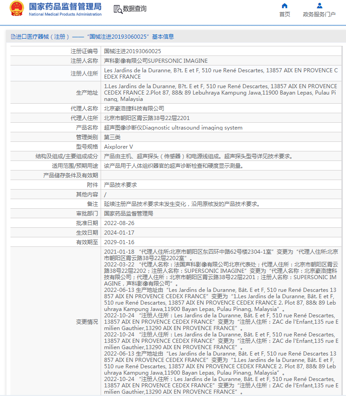Click the national emblem logo
The height and width of the screenshot is (396, 346).
tap(17, 9)
